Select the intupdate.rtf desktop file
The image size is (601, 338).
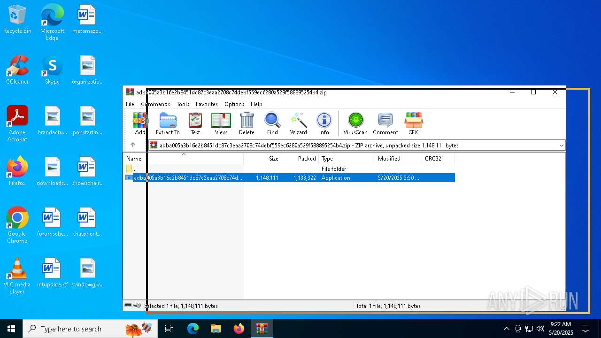(52, 273)
